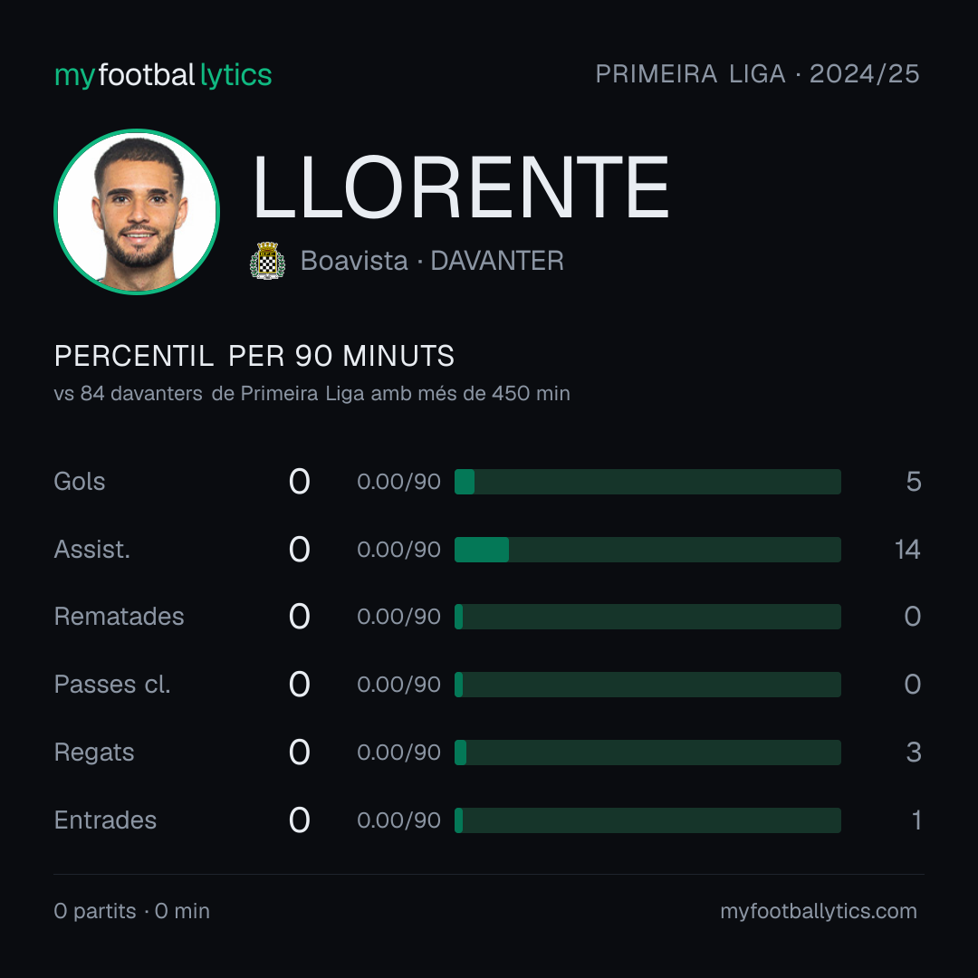Click the Boavista club crest icon

(x=267, y=261)
